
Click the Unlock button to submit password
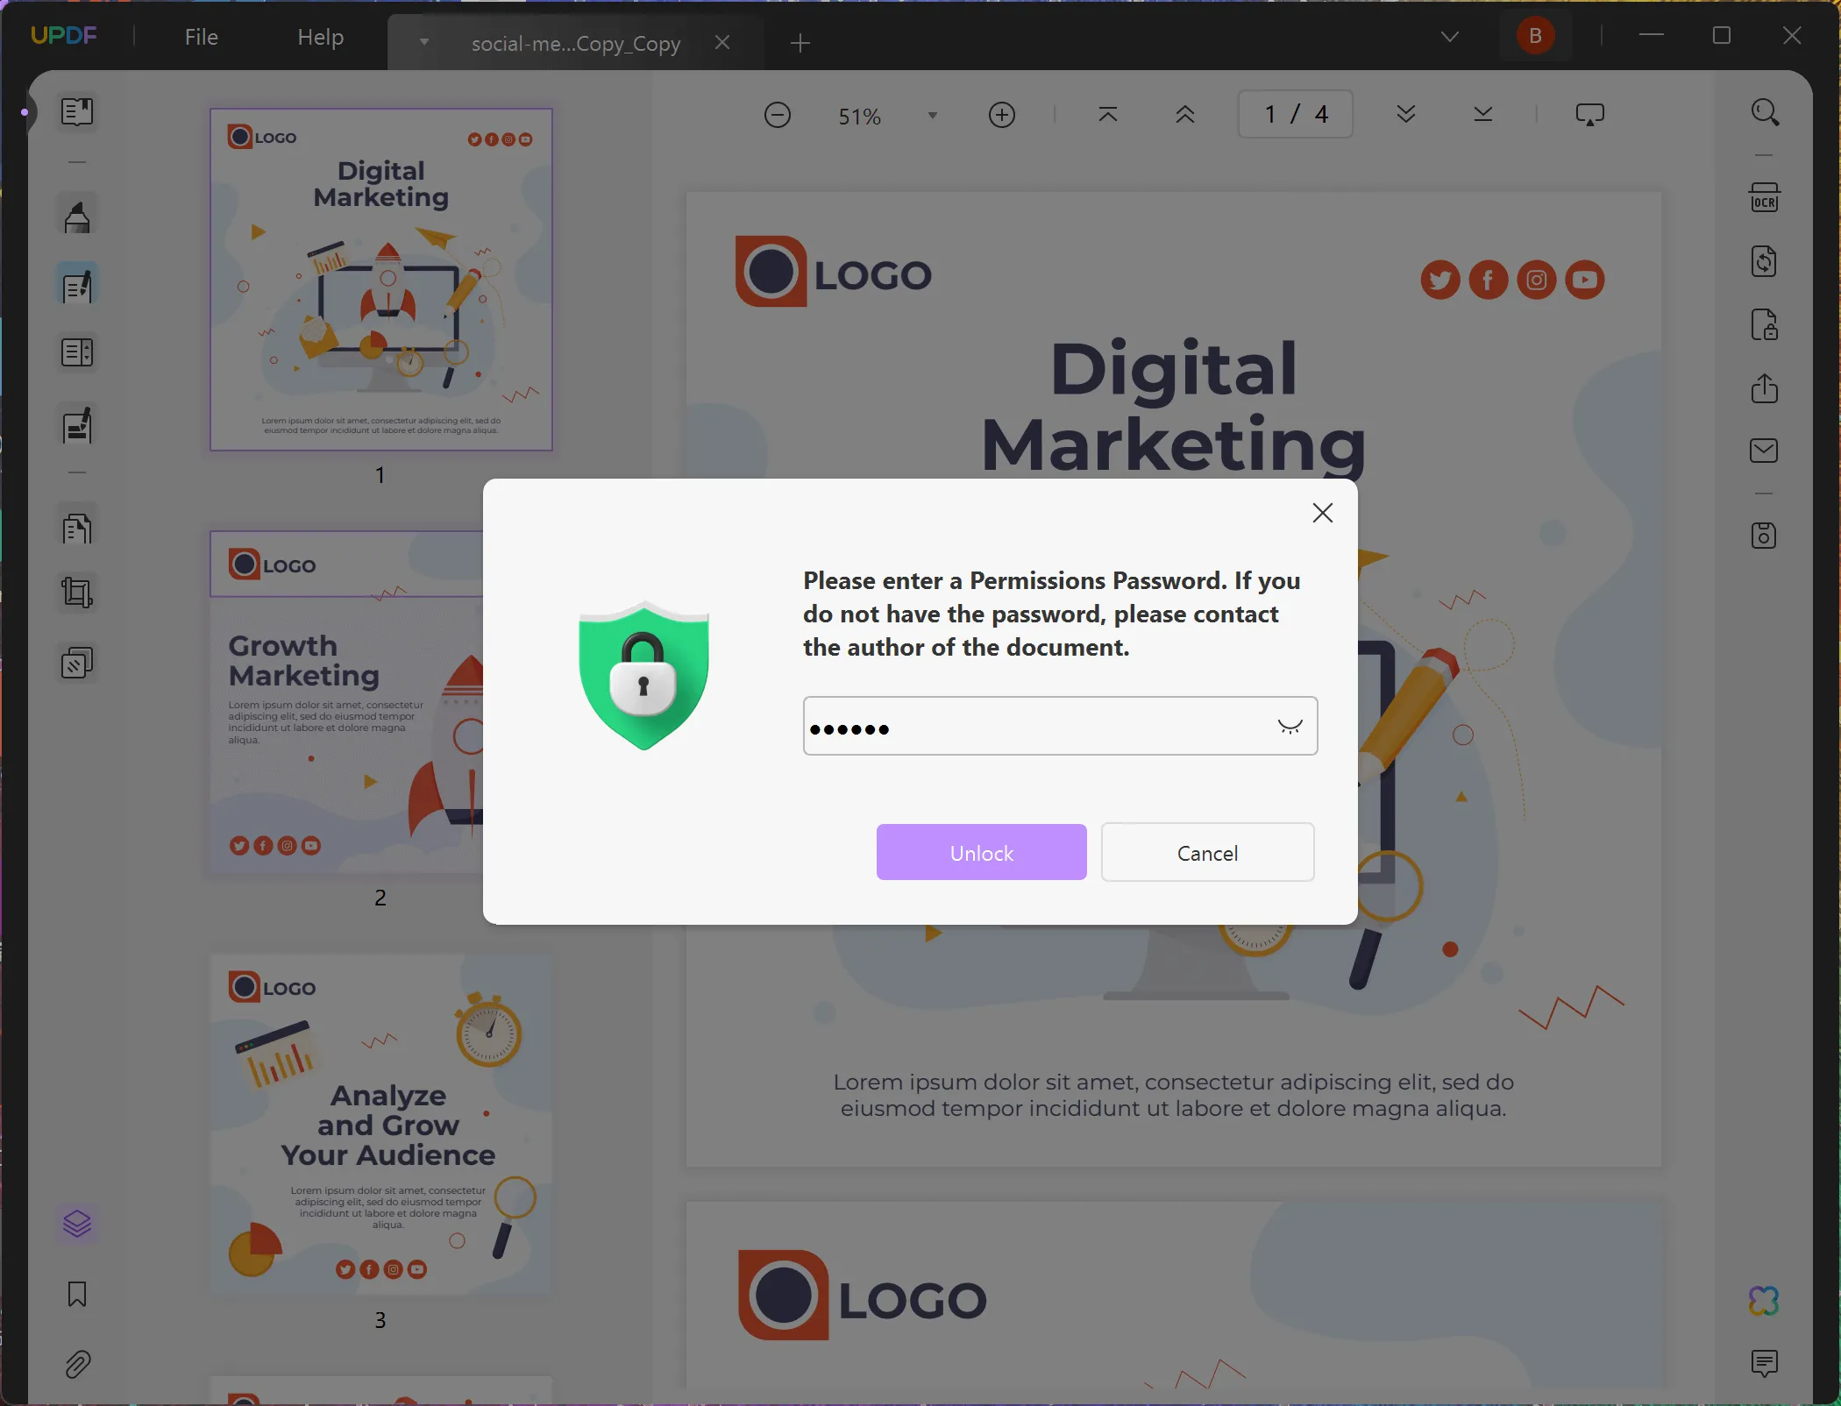[982, 852]
